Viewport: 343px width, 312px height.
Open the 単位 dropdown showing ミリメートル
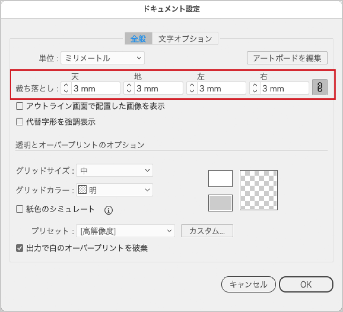click(102, 58)
